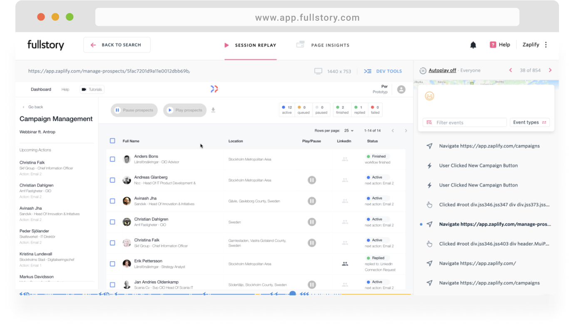Click in the Filter events field
Image resolution: width=574 pixels, height=329 pixels.
pyautogui.click(x=465, y=123)
